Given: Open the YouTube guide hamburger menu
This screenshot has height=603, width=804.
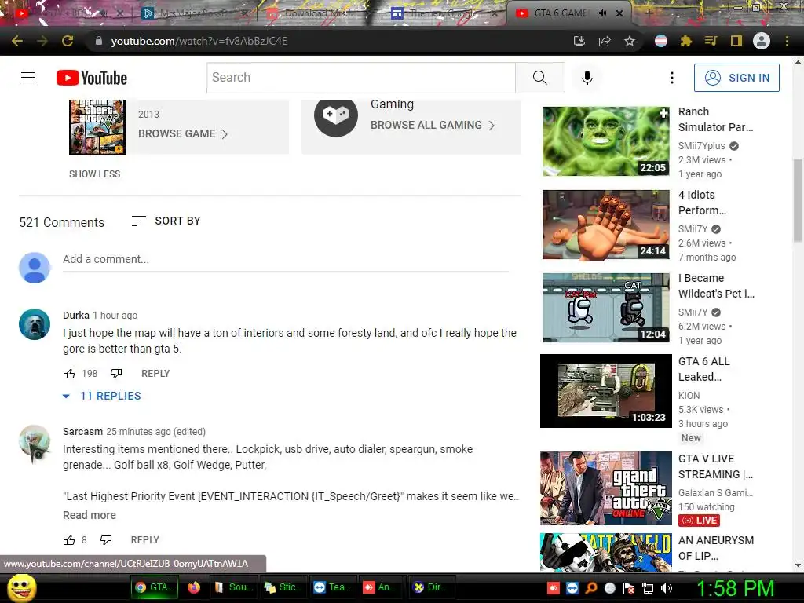Looking at the screenshot, I should 28,78.
